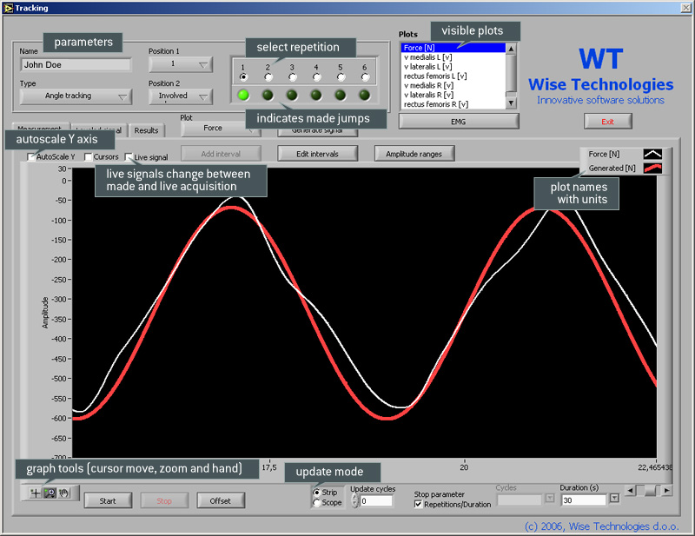Click the Add interval button
695x536 pixels.
[221, 154]
